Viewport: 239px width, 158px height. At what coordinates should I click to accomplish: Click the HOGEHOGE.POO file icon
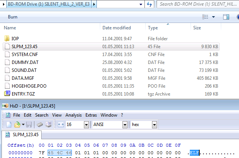[x=7, y=86]
